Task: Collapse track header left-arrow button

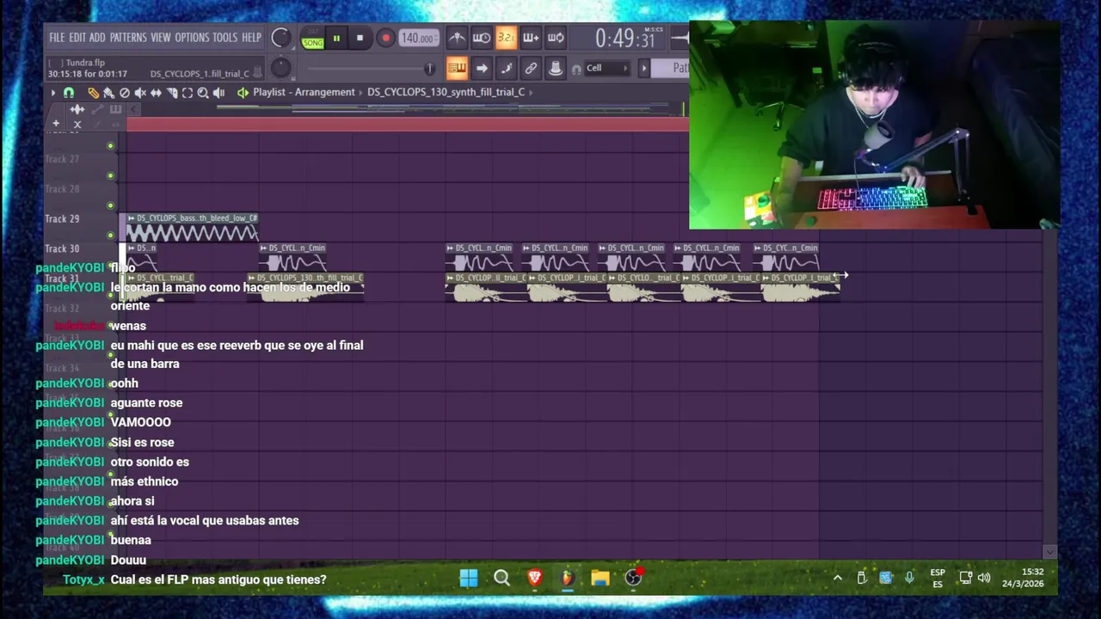Action: coord(133,109)
